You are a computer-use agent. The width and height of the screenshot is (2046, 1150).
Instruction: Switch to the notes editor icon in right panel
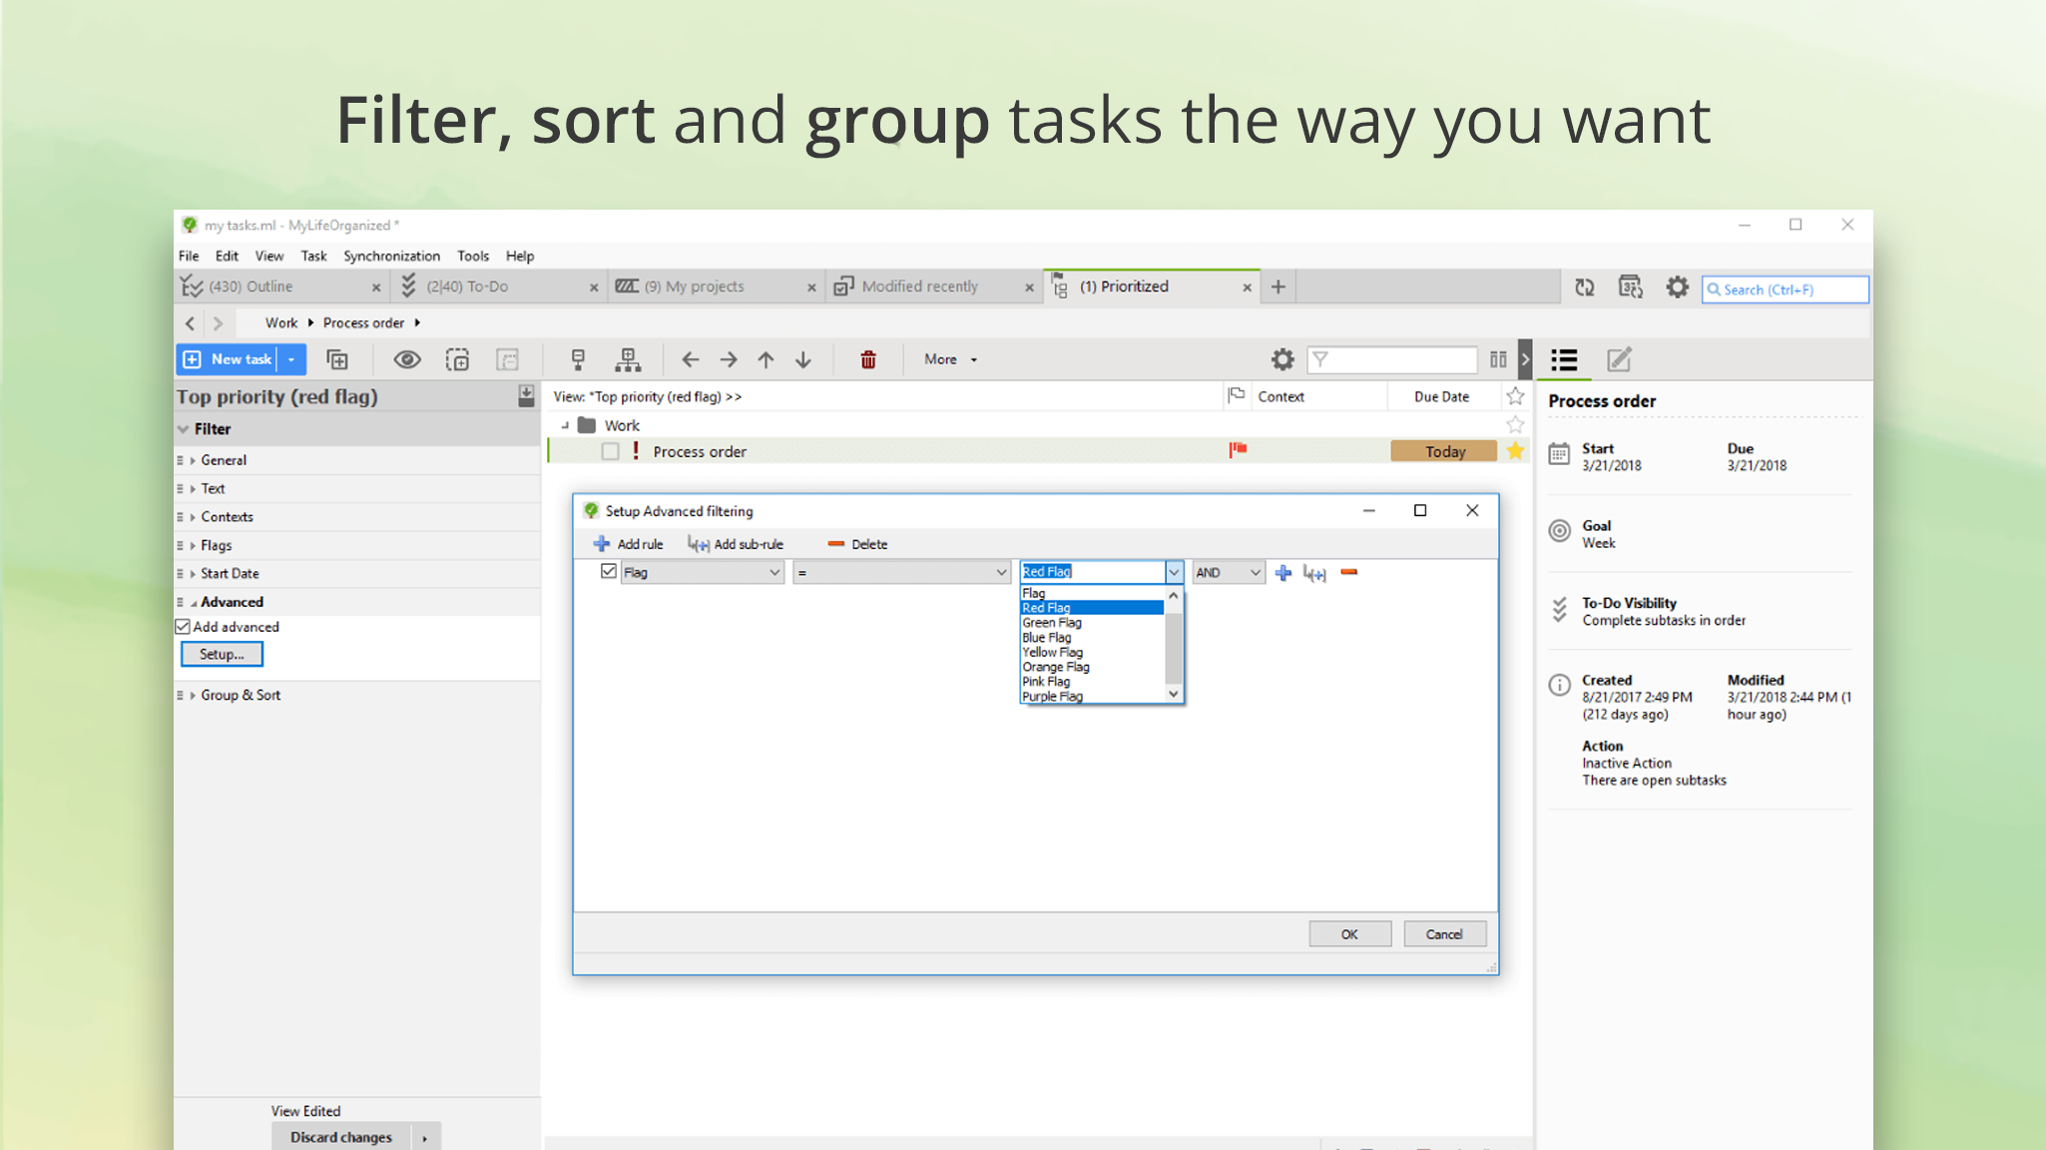coord(1618,359)
